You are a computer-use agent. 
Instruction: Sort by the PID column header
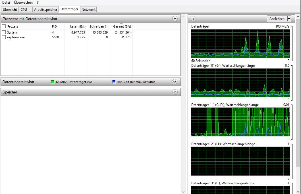[54, 26]
